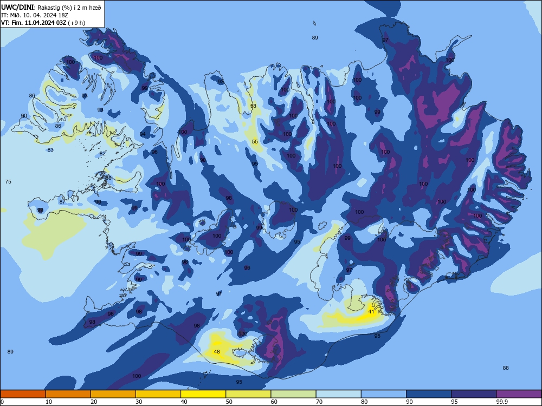The image size is (542, 406).
Task: Click the 70–80 pale blue legend swatch
Action: [338, 394]
